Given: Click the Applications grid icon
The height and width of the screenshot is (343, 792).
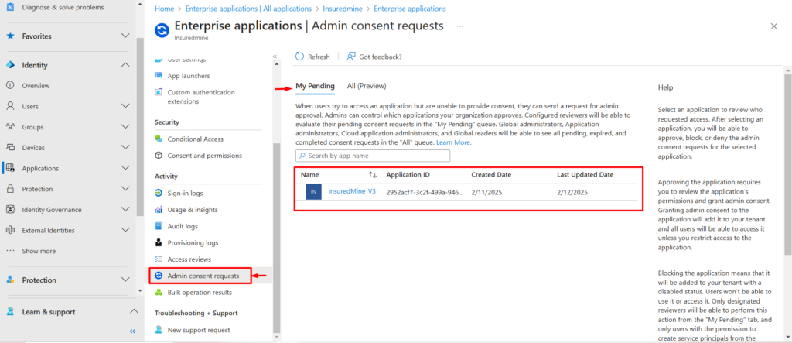Looking at the screenshot, I should pos(10,169).
